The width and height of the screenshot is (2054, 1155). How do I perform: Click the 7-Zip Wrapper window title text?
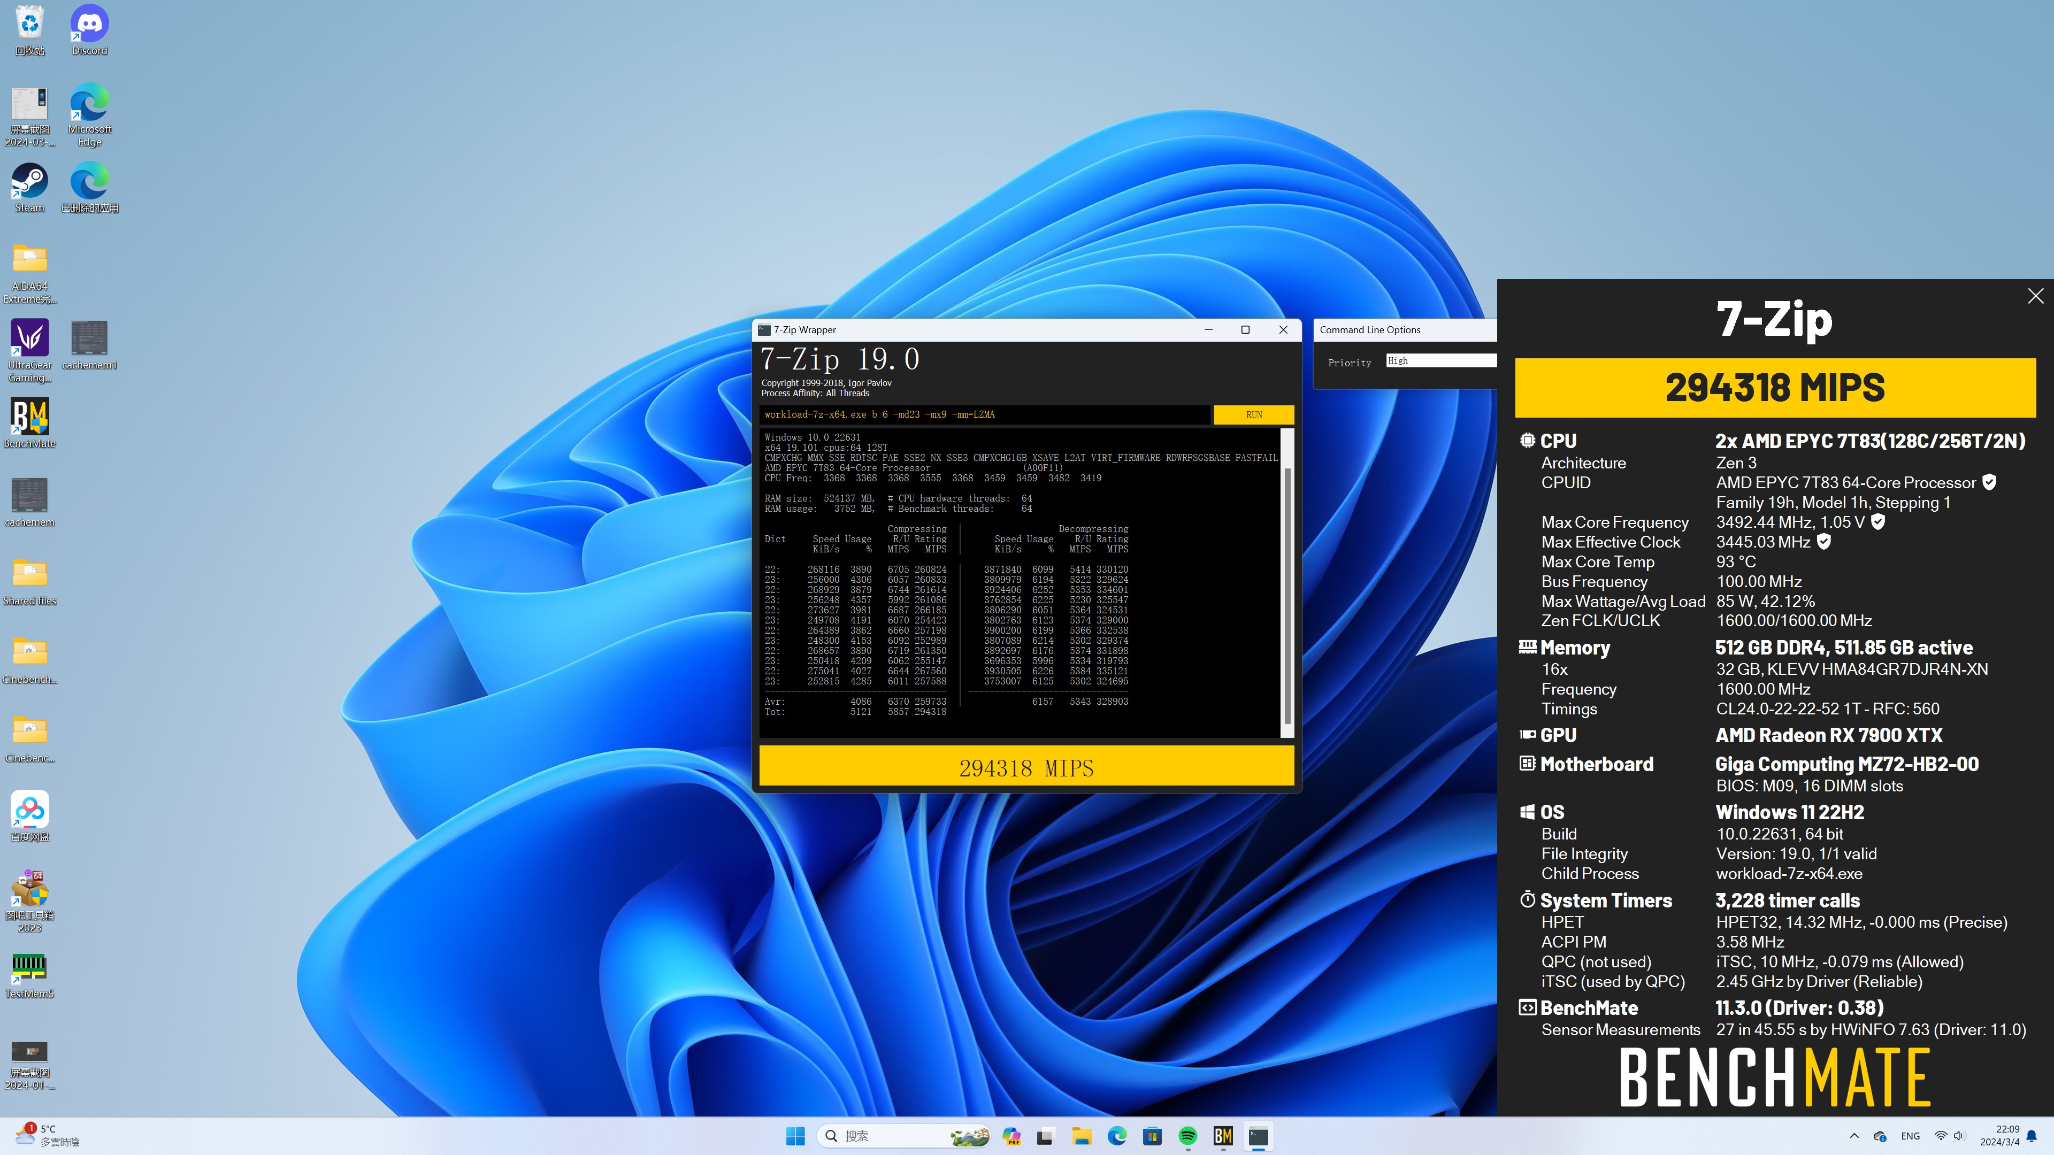click(x=804, y=330)
